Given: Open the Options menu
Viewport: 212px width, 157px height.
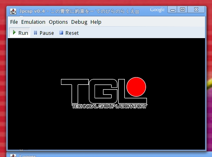Looking at the screenshot, I should (58, 22).
